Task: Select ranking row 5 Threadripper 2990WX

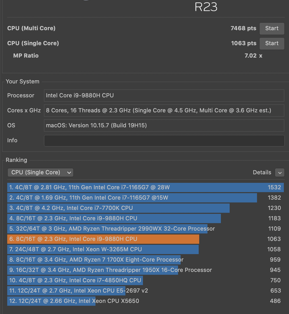Action: pos(146,229)
